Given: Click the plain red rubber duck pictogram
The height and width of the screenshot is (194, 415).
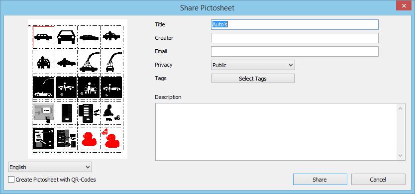Looking at the screenshot, I should 89,139.
